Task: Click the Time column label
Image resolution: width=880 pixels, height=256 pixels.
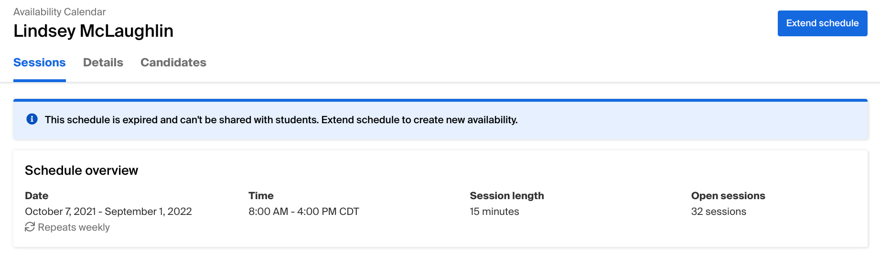Action: 261,196
